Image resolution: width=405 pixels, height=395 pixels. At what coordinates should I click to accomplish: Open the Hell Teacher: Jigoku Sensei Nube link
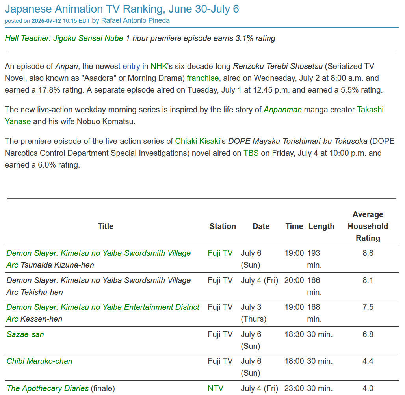click(x=64, y=38)
